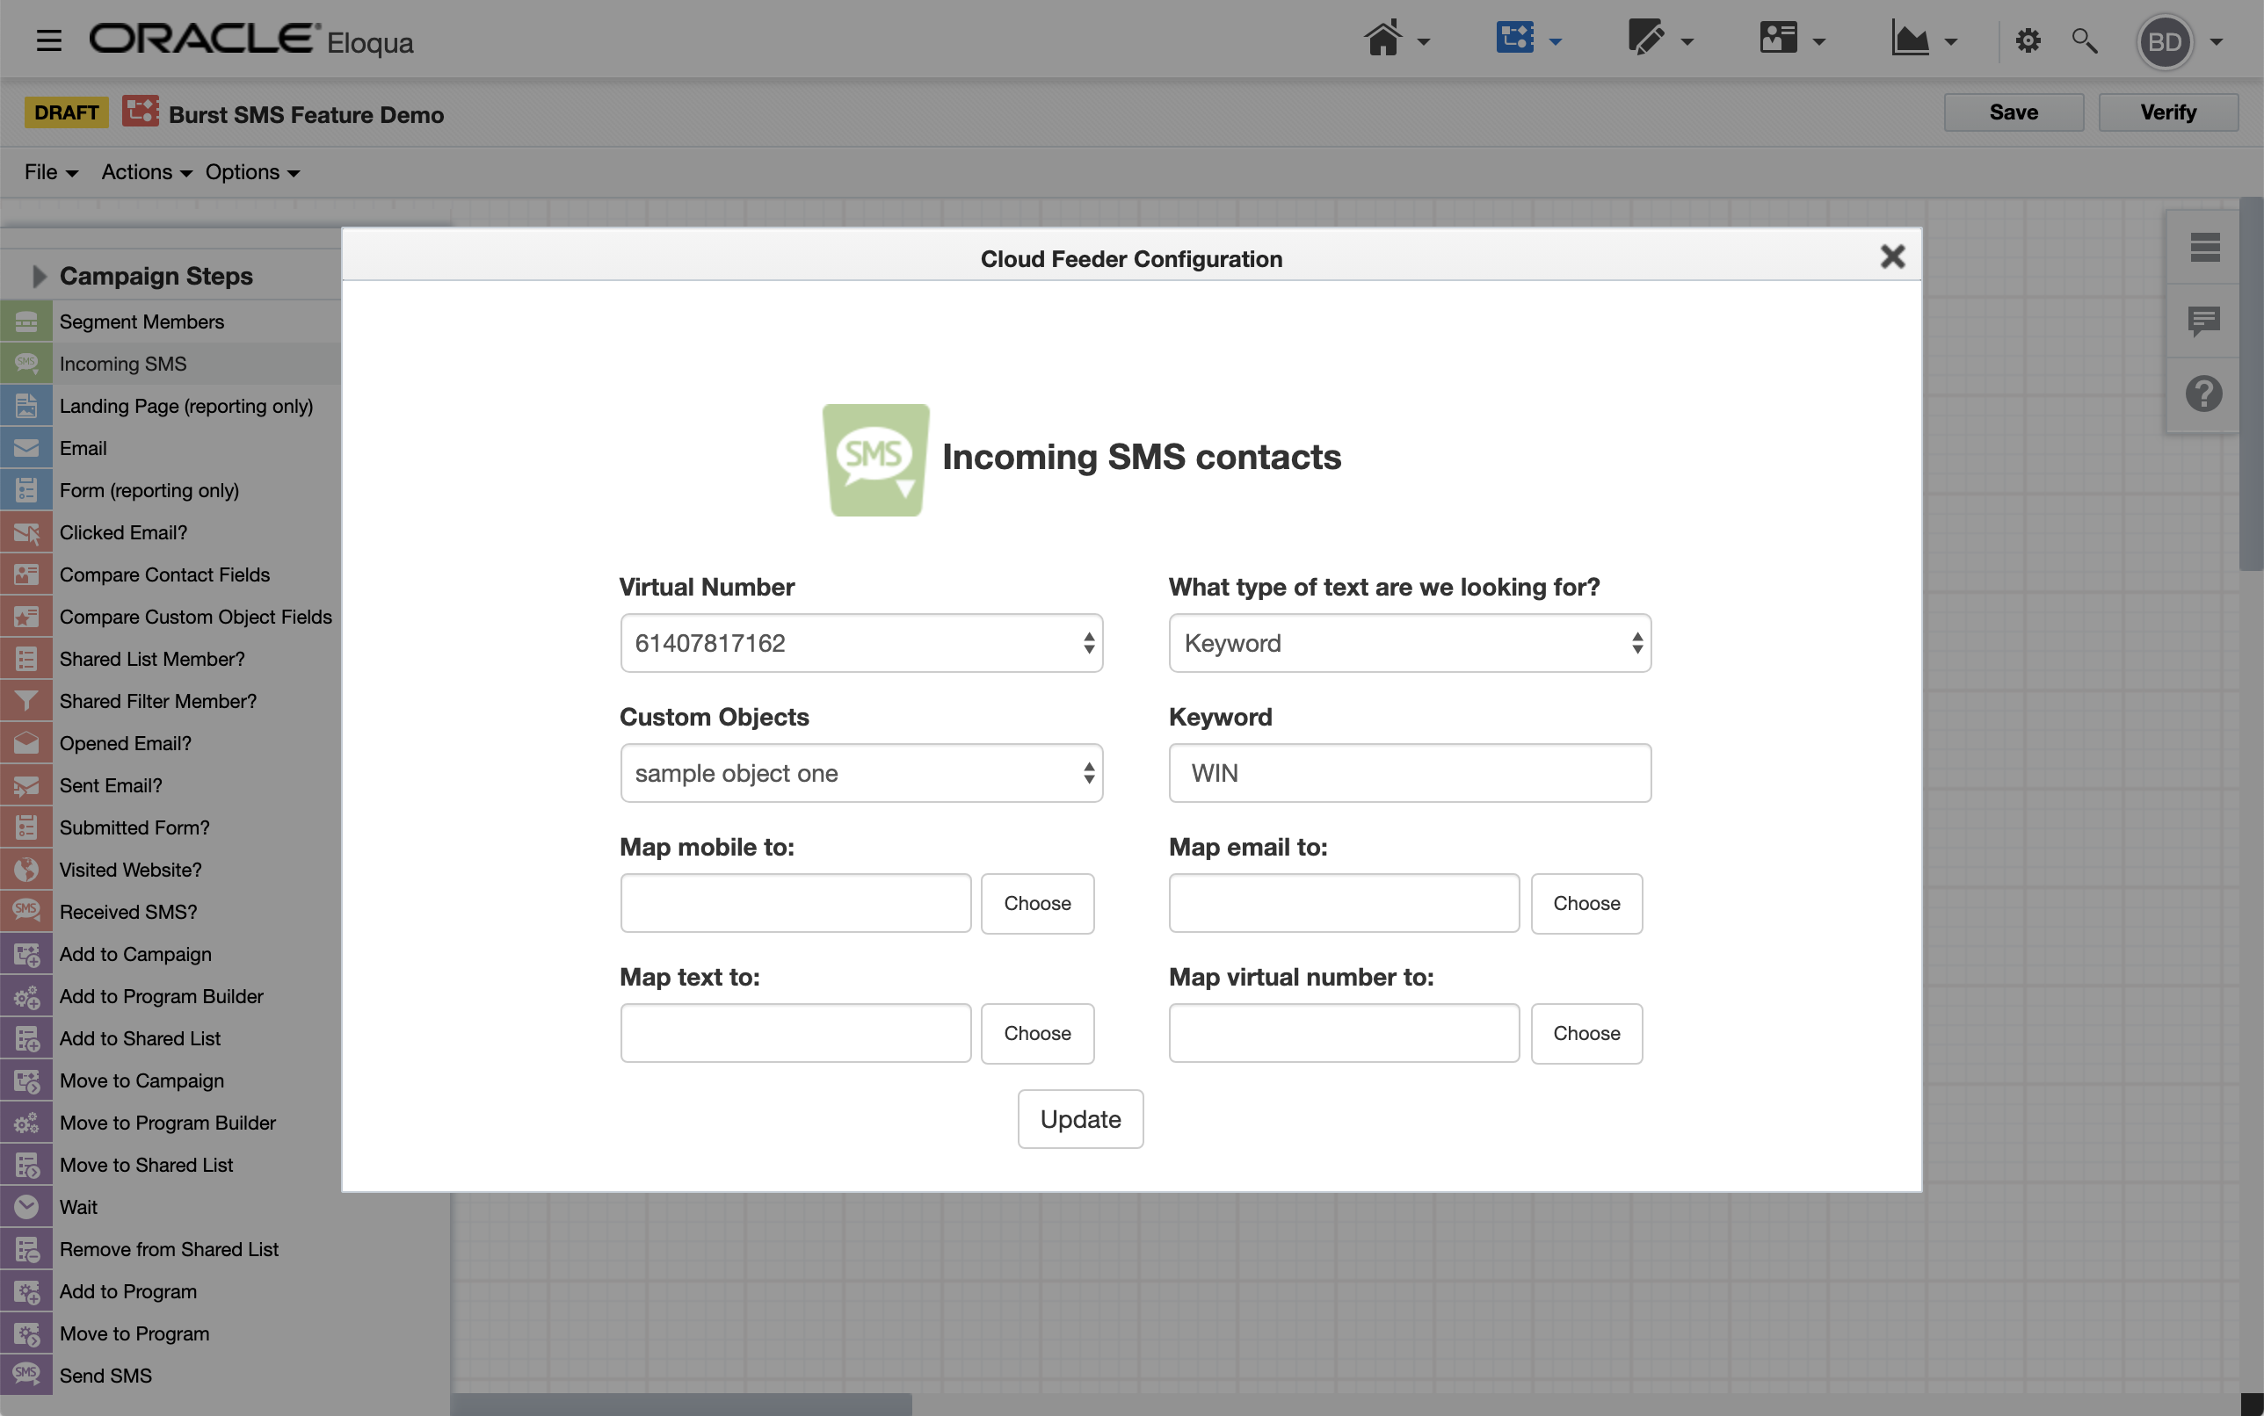The image size is (2264, 1416).
Task: Open the text type Keyword dropdown
Action: 1410,642
